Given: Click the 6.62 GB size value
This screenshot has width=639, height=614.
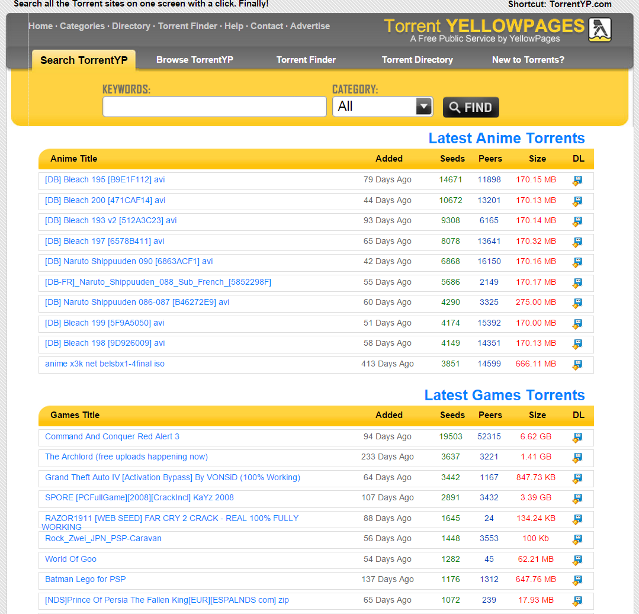Looking at the screenshot, I should pyautogui.click(x=536, y=437).
